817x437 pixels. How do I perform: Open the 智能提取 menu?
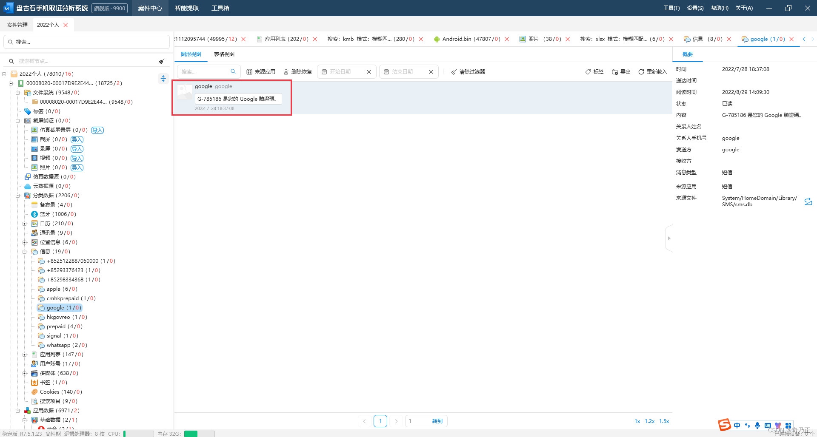[187, 8]
